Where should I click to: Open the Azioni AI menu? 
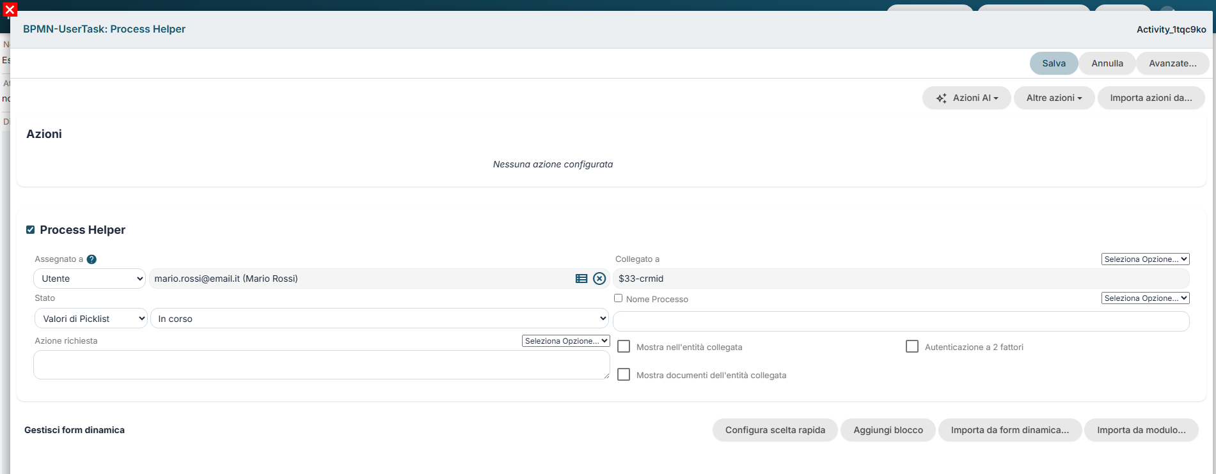(967, 98)
